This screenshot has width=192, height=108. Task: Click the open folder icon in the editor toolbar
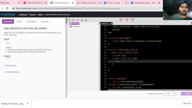click(x=73, y=20)
